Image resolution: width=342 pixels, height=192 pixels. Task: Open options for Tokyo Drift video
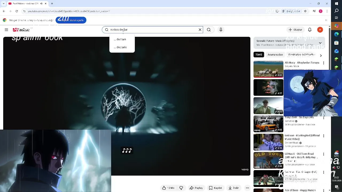324,118
